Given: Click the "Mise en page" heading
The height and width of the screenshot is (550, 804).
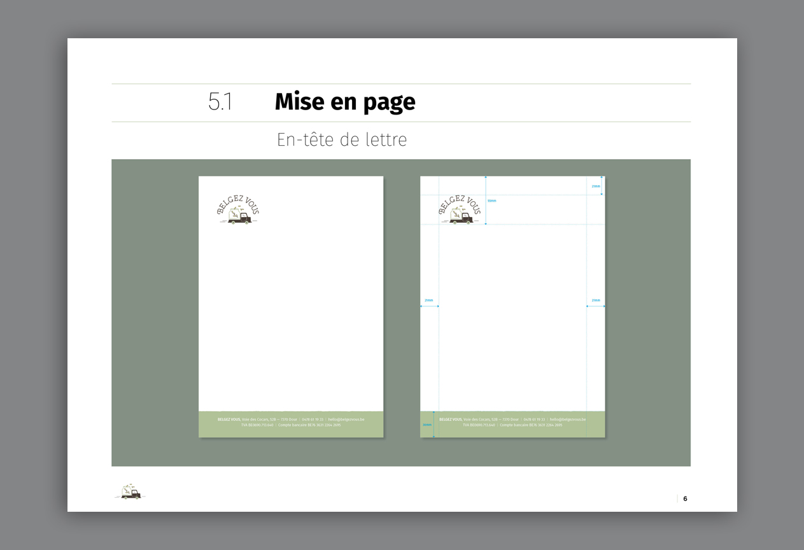Looking at the screenshot, I should [344, 102].
